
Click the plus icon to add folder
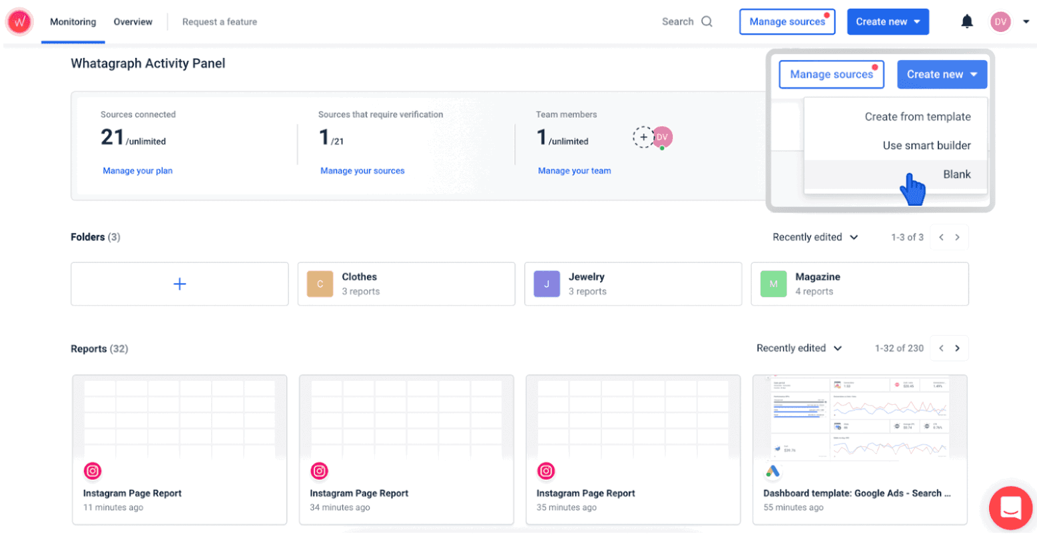180,284
